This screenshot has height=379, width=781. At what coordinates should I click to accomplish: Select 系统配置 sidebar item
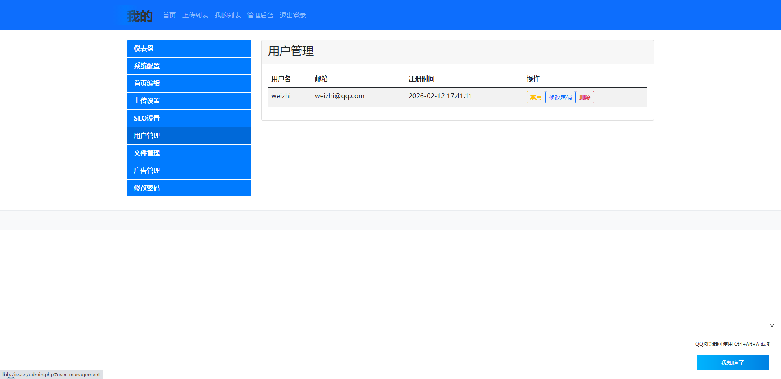pyautogui.click(x=189, y=66)
